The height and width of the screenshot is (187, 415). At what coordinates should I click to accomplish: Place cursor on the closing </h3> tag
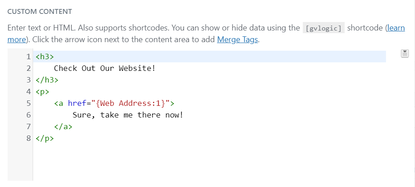tap(47, 80)
